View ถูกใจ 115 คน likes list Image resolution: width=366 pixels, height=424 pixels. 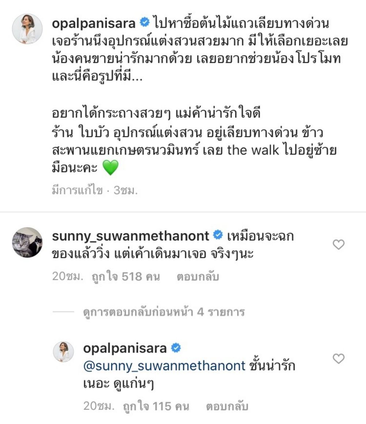pos(156,406)
